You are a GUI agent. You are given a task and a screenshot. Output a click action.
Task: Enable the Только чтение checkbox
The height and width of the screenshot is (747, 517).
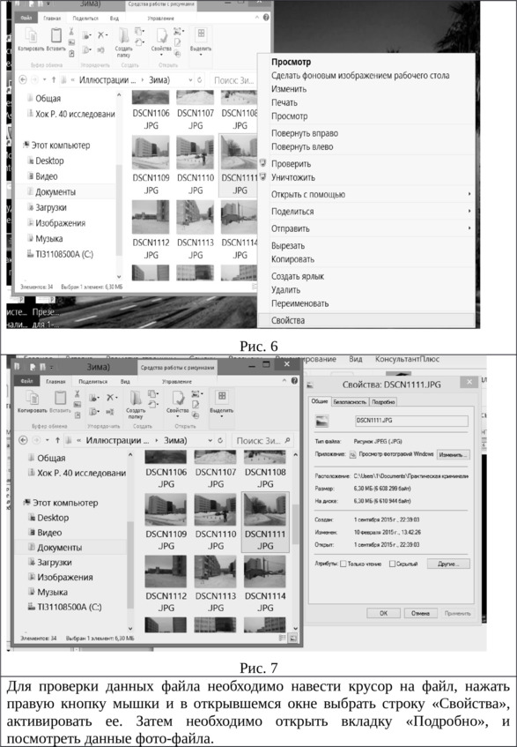coord(343,564)
